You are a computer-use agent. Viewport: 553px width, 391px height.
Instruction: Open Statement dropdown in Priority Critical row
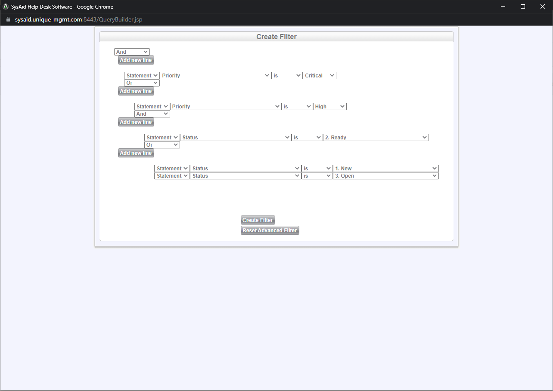click(x=142, y=76)
